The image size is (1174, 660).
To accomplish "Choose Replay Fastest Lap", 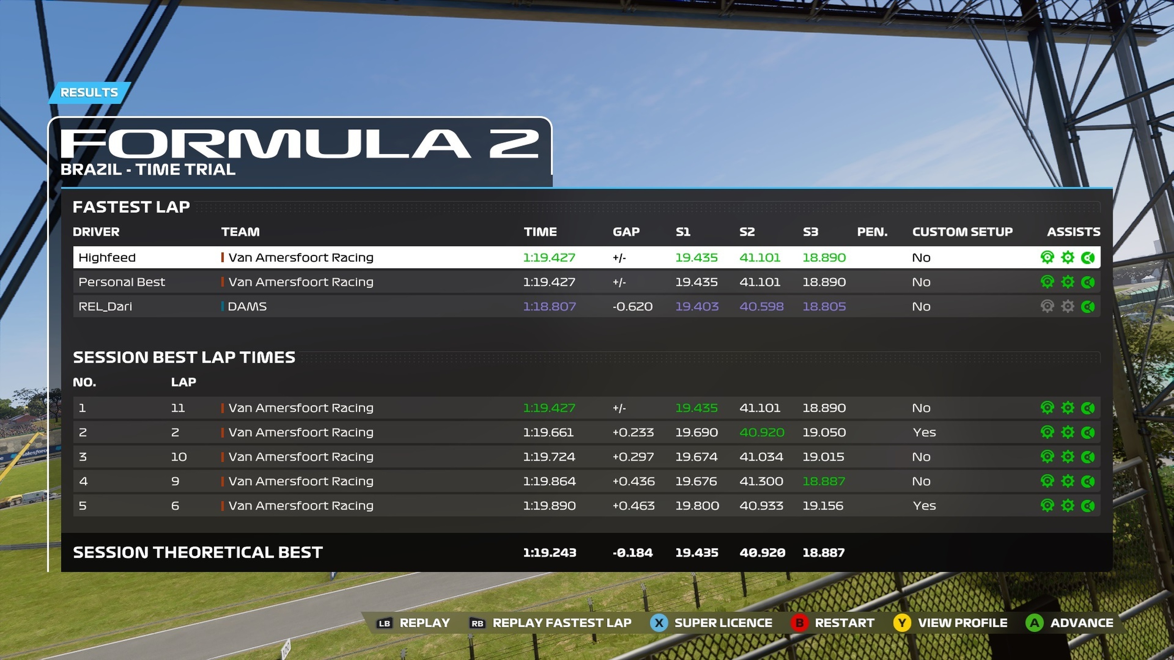I will coord(551,623).
